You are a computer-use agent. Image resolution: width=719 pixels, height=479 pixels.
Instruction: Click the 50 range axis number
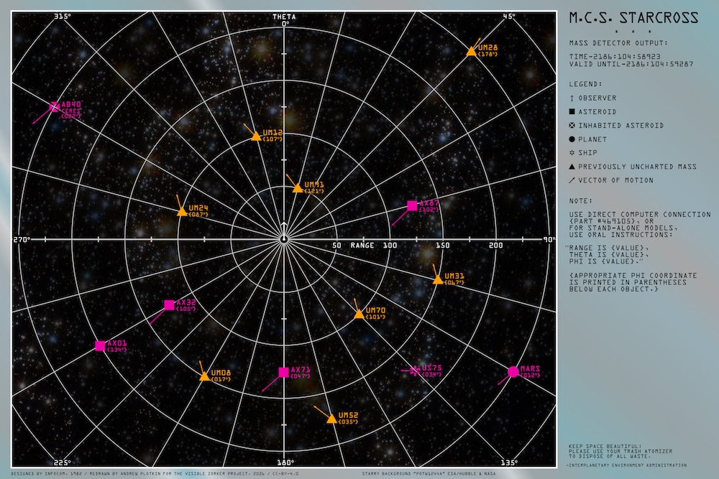[x=336, y=246]
